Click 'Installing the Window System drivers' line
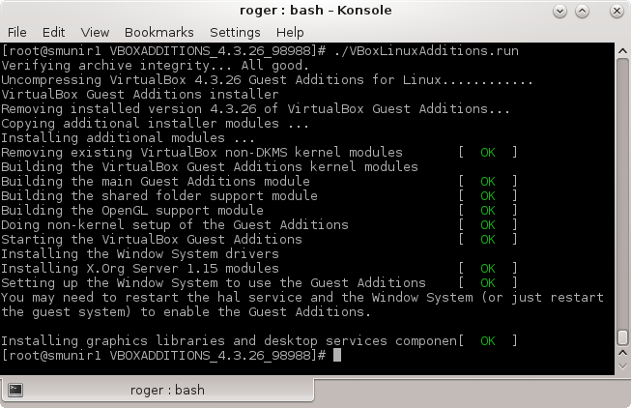 (140, 253)
